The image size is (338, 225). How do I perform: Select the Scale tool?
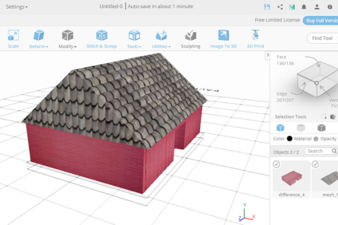14,38
